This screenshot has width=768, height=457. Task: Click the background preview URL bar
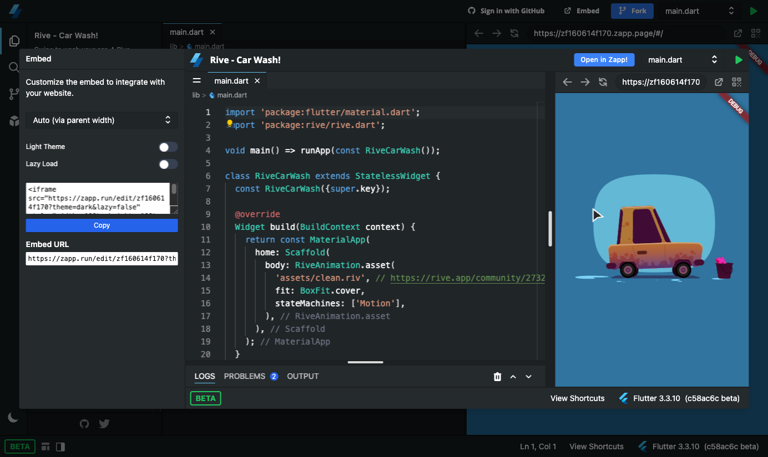[x=625, y=33]
